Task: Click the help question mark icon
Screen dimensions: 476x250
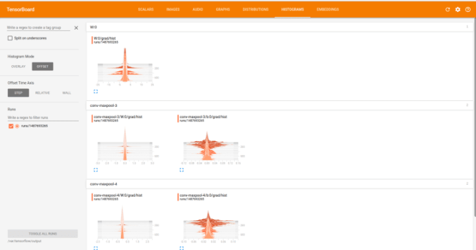Action: tap(468, 9)
